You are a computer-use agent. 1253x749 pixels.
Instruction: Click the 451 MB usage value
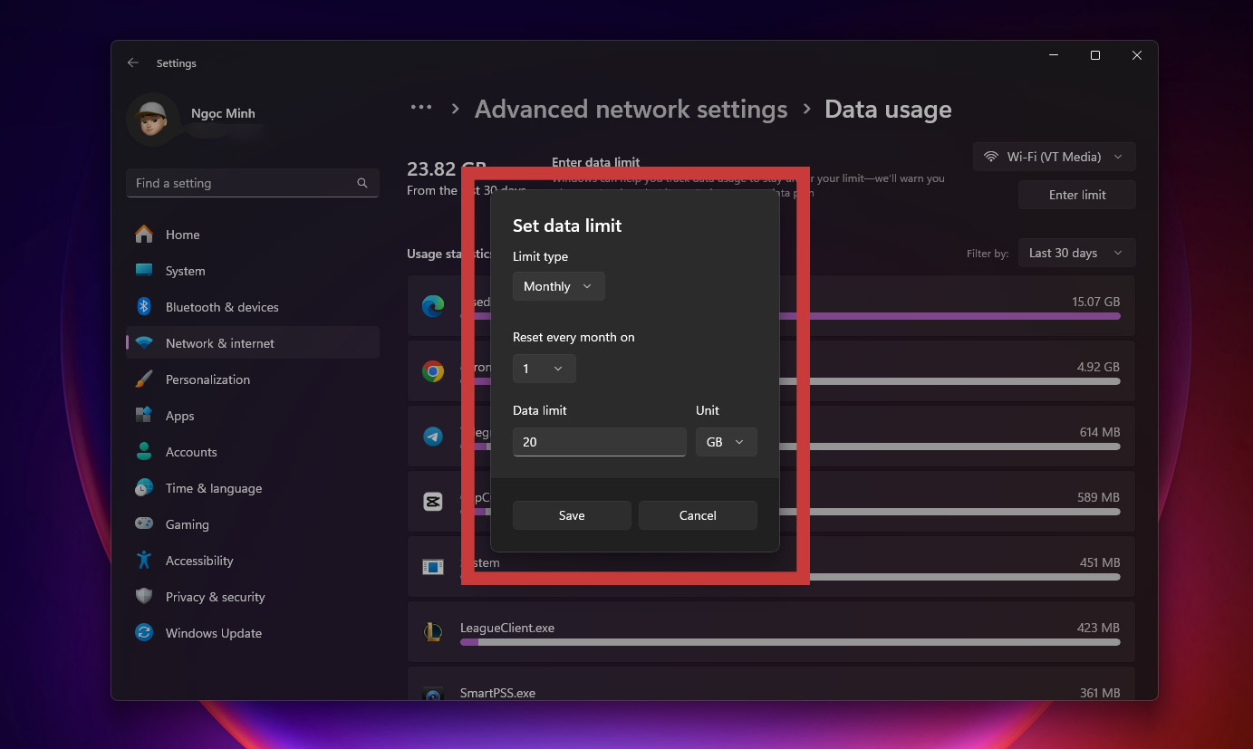(x=1100, y=562)
